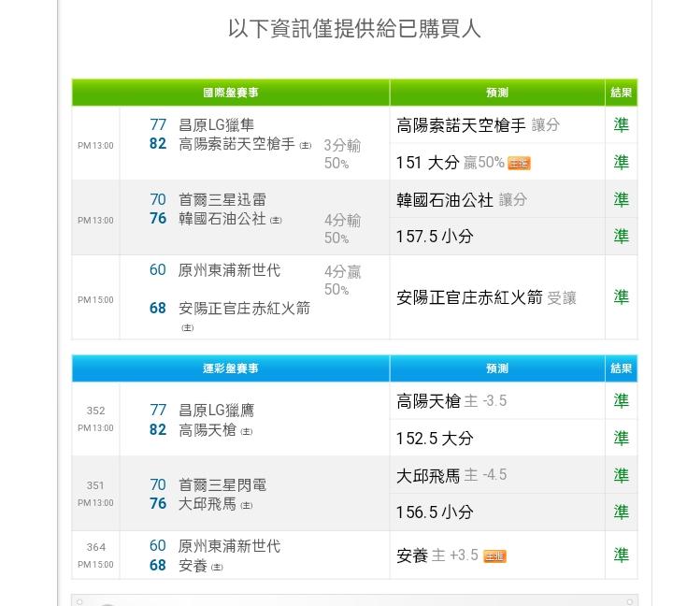Viewport: 673px width, 606px height.
Task: Click prediction 156.5 小分
Action: click(435, 512)
